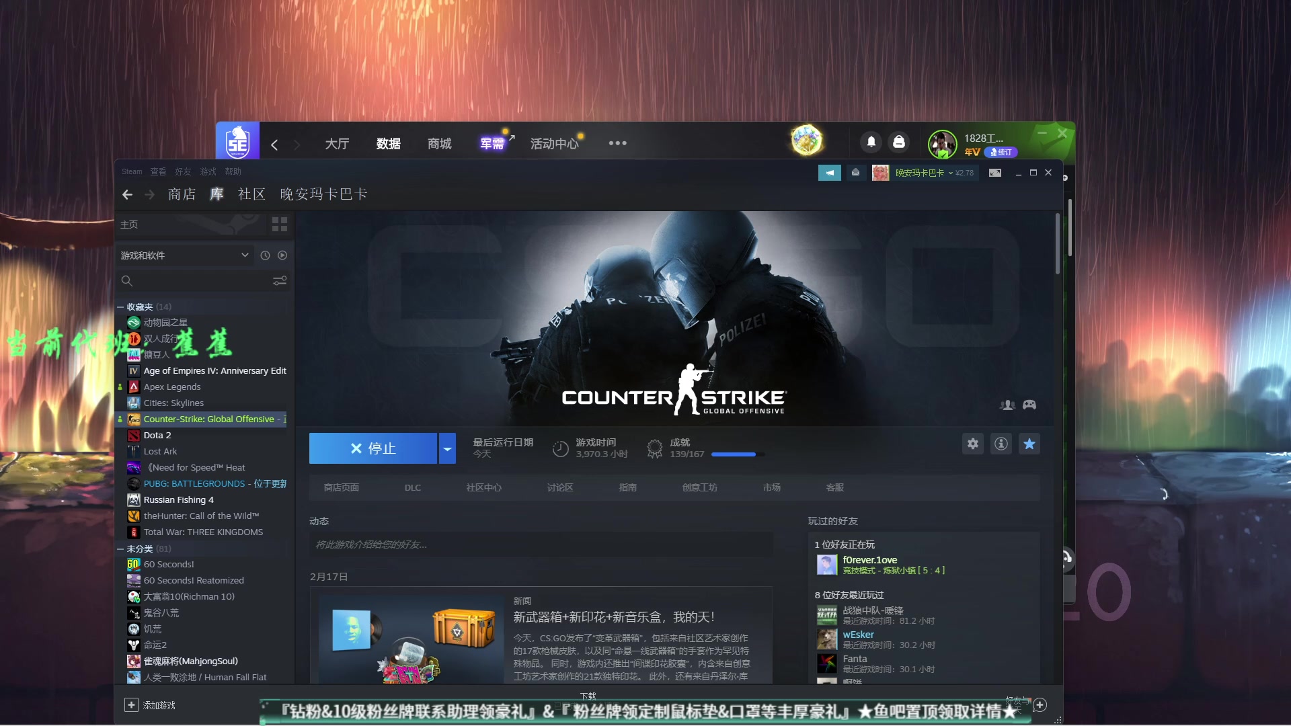This screenshot has width=1291, height=726.
Task: Click the Steam announcements megaphone icon
Action: [x=829, y=173]
